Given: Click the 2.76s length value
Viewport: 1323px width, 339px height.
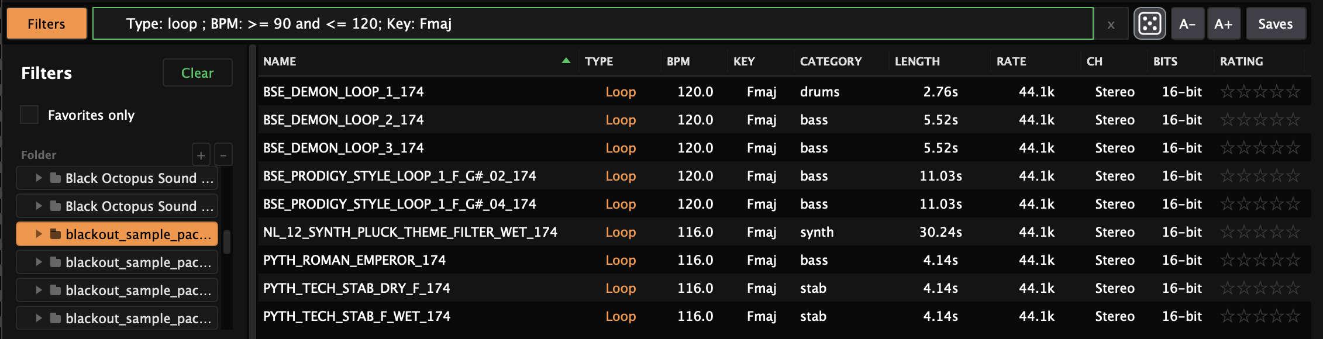Looking at the screenshot, I should pos(940,92).
